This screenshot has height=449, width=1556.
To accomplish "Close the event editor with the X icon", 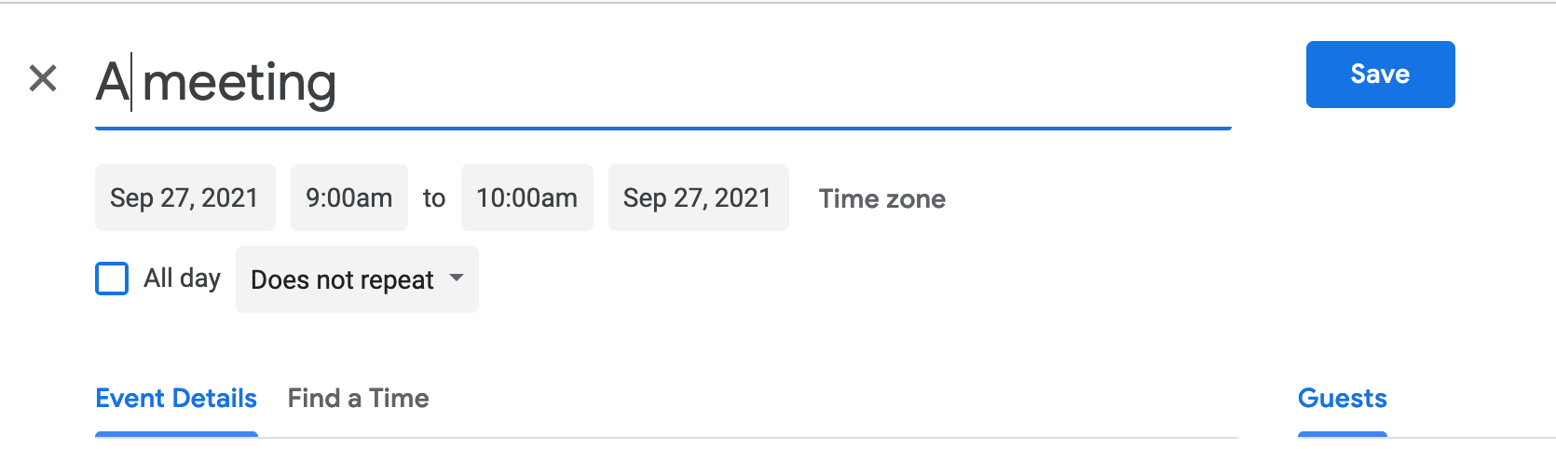I will click(x=43, y=78).
